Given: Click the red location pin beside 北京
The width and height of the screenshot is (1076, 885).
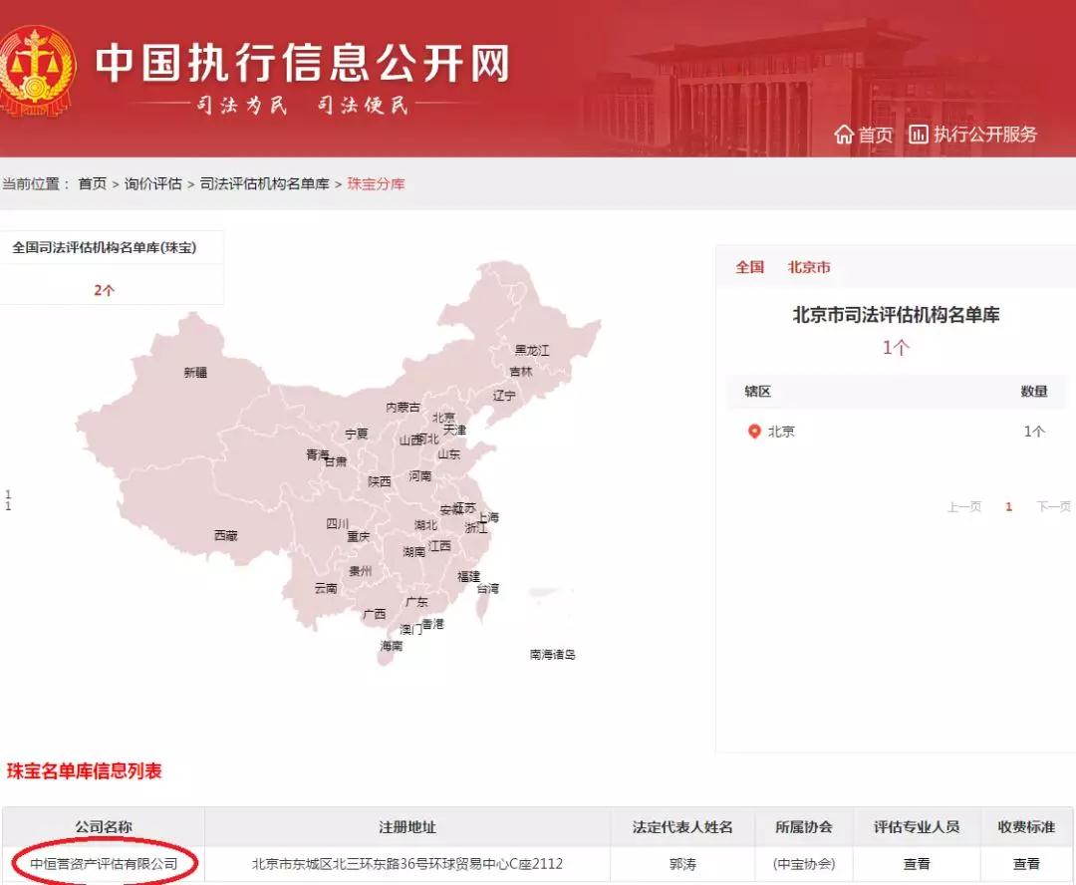Looking at the screenshot, I should point(754,432).
